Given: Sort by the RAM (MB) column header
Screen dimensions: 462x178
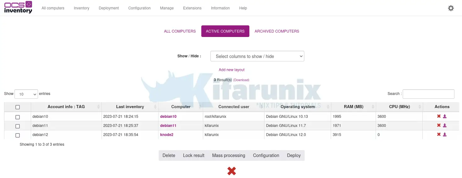Looking at the screenshot, I should coord(354,107).
